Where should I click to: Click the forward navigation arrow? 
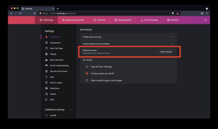click(x=16, y=13)
